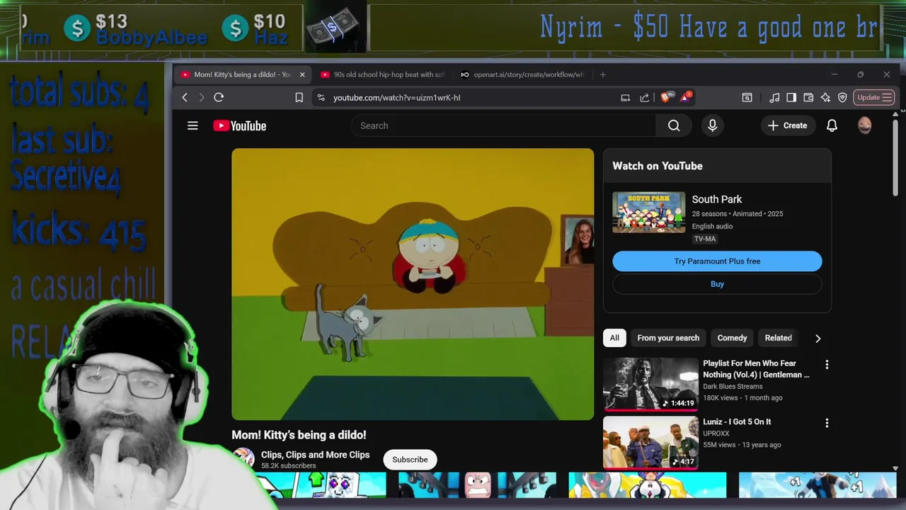Go forward with the browser forward arrow
Image resolution: width=906 pixels, height=510 pixels.
(x=201, y=97)
